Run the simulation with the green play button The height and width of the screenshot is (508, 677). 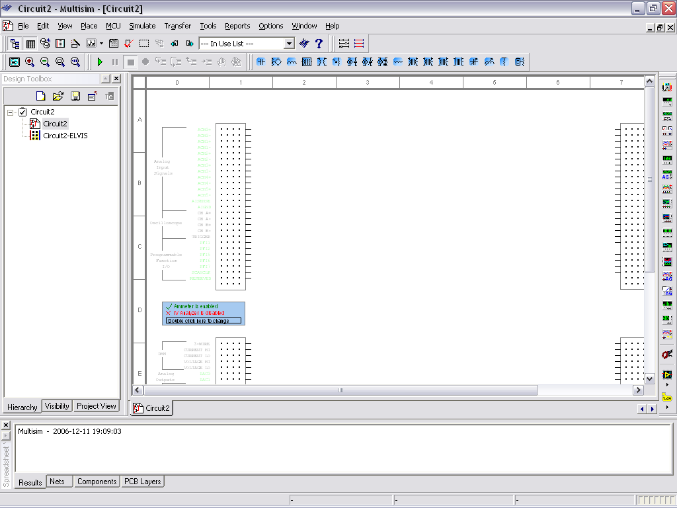[100, 62]
